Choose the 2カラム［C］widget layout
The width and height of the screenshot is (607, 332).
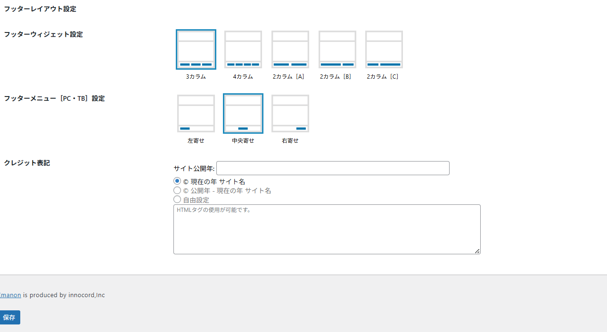384,49
